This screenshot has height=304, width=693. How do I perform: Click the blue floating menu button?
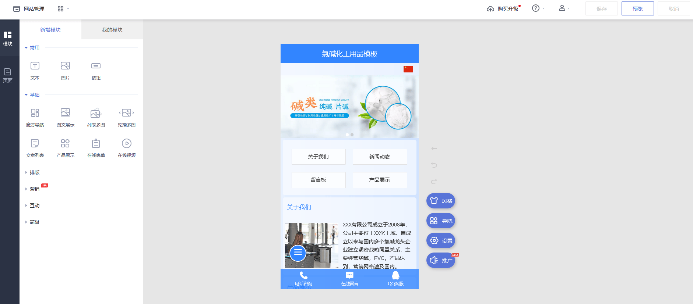[298, 253]
